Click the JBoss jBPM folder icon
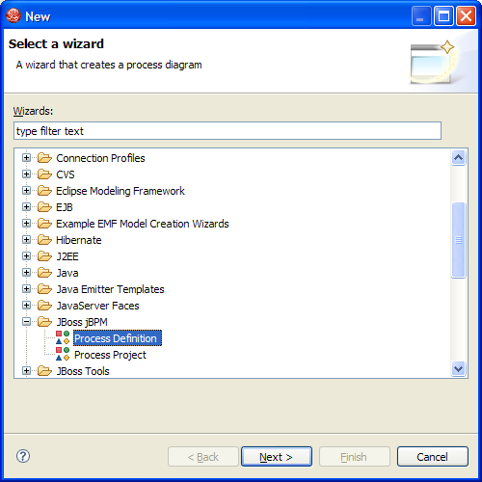This screenshot has height=482, width=482. [x=44, y=322]
